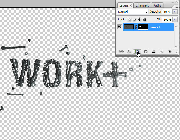The width and height of the screenshot is (180, 140).
Task: Switch to the Channels tab
Action: pyautogui.click(x=142, y=5)
